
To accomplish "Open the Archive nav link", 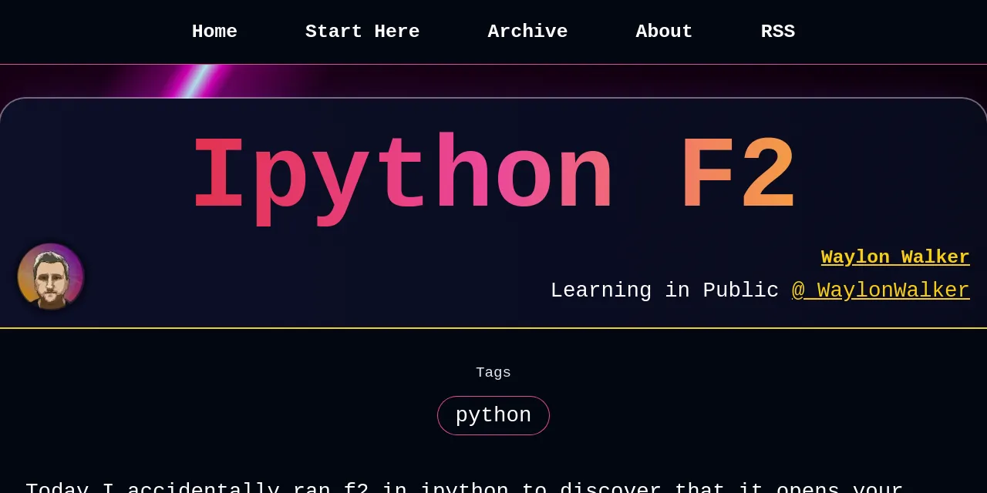I will (x=527, y=32).
